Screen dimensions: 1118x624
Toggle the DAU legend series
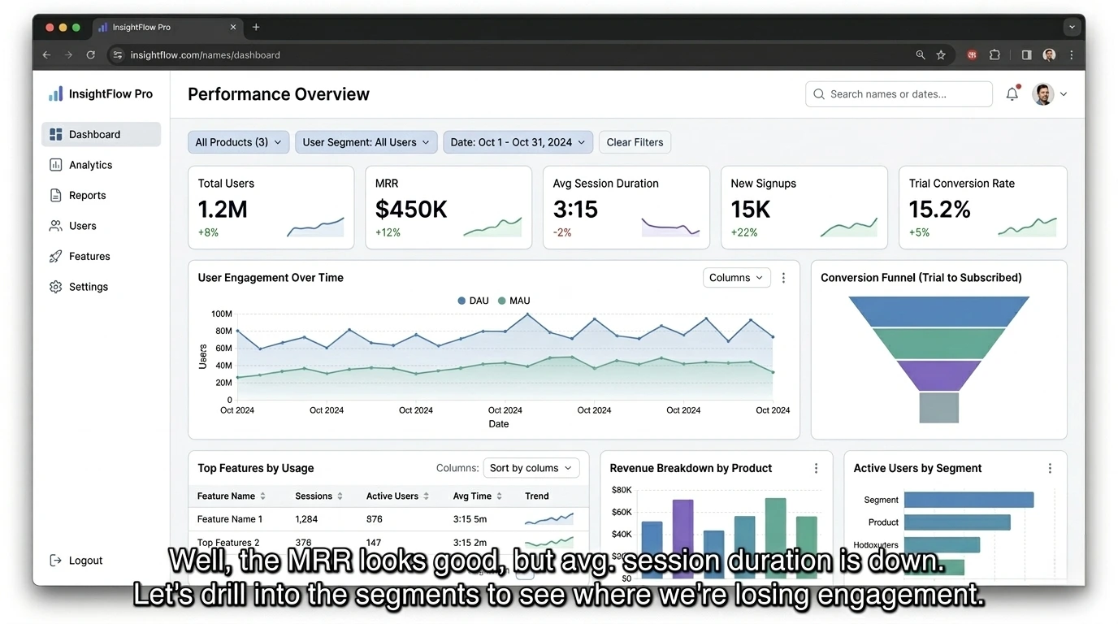point(473,301)
